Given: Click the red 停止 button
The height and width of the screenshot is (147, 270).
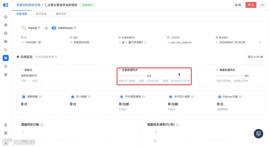Looking at the screenshot, I should point(251,5).
